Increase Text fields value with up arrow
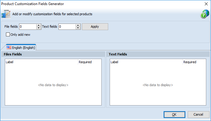This screenshot has width=211, height=121. 78,25
